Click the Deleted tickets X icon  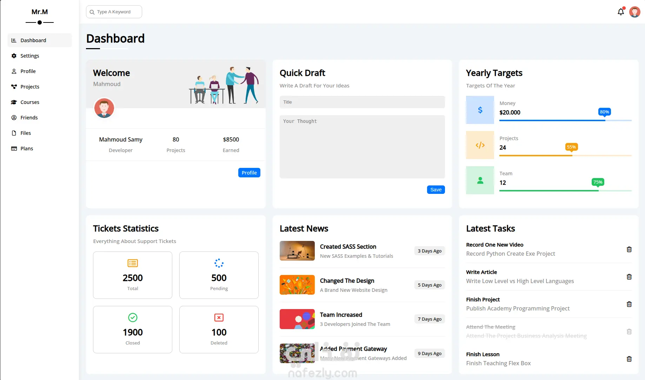219,317
